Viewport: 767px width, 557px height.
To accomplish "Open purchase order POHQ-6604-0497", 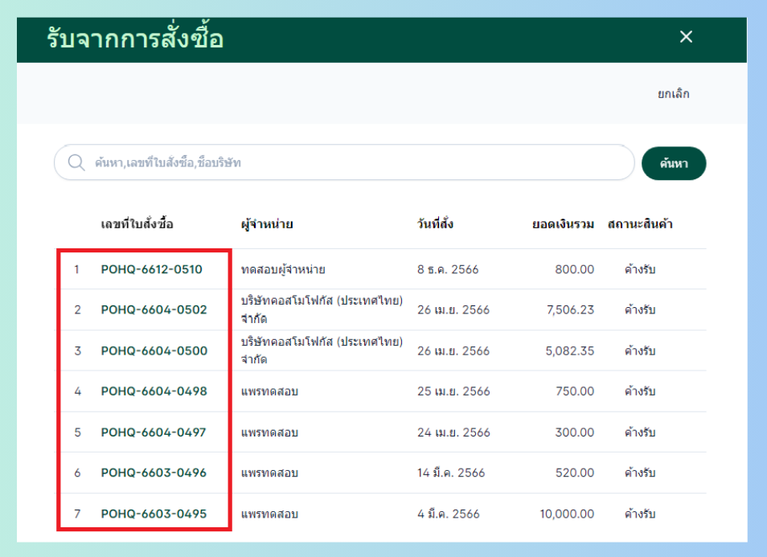I will [154, 432].
